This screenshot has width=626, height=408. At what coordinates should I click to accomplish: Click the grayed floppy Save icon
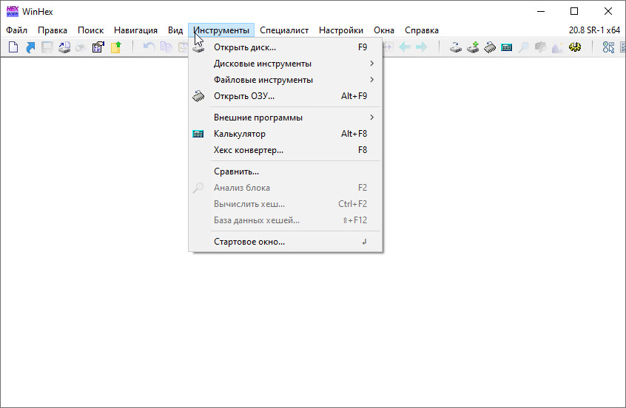tap(47, 47)
